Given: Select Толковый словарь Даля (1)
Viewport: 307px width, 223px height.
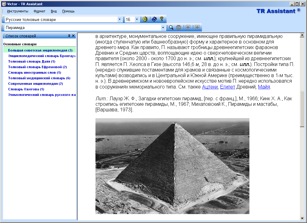Looking at the screenshot, I should 32,61.
